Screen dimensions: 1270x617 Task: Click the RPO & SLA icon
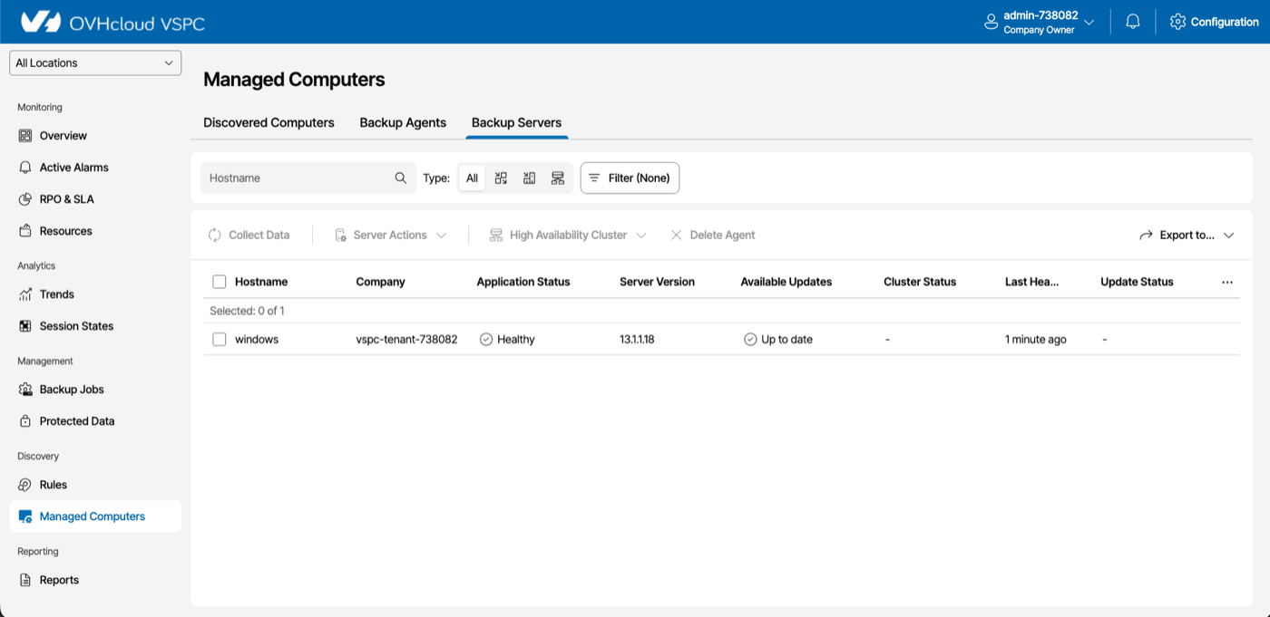[25, 199]
